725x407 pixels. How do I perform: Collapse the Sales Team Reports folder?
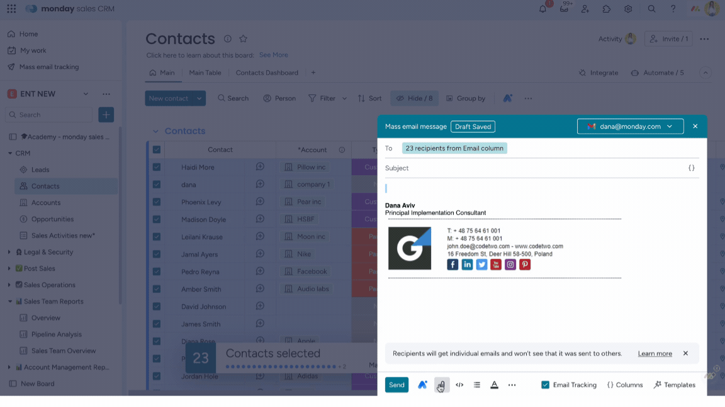tap(10, 301)
